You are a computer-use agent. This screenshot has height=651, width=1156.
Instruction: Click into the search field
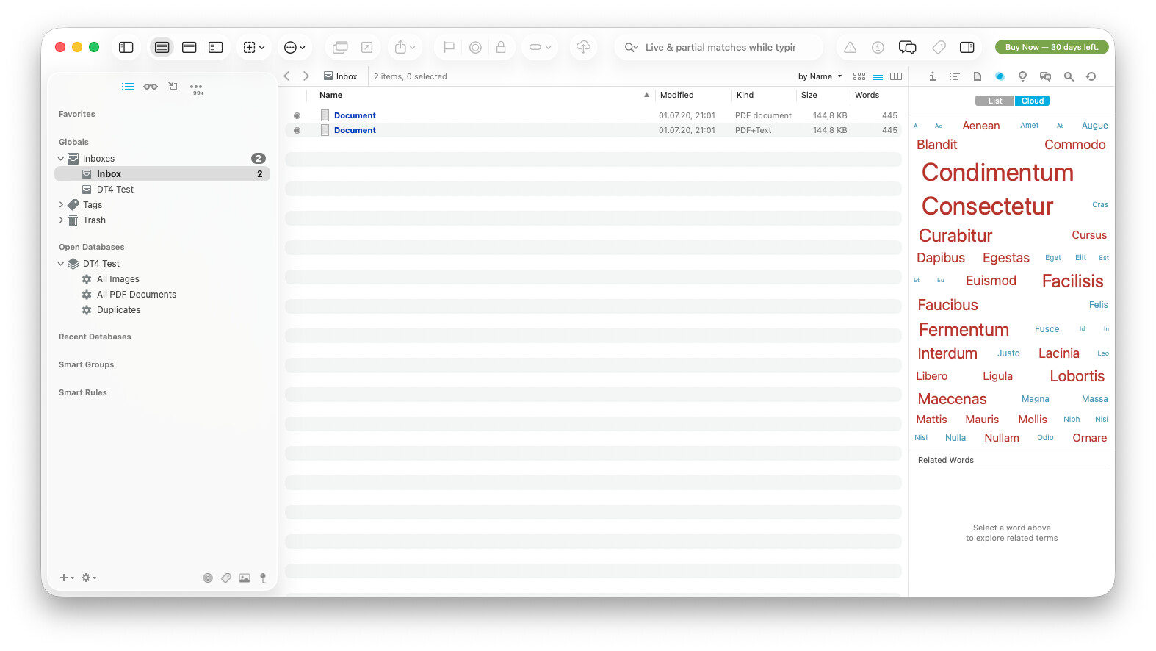[x=720, y=47]
